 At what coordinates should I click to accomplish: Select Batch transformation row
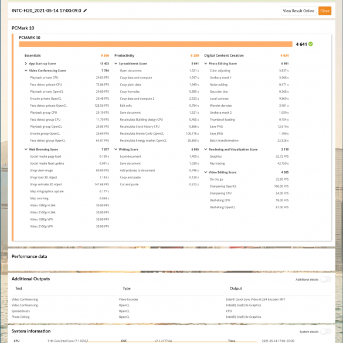click(249, 141)
